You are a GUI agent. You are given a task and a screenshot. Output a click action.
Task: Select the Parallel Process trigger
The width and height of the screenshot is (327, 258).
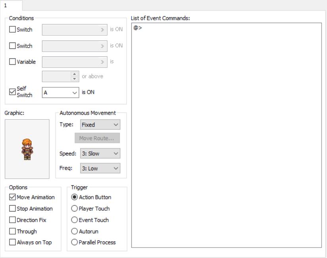[x=74, y=242]
